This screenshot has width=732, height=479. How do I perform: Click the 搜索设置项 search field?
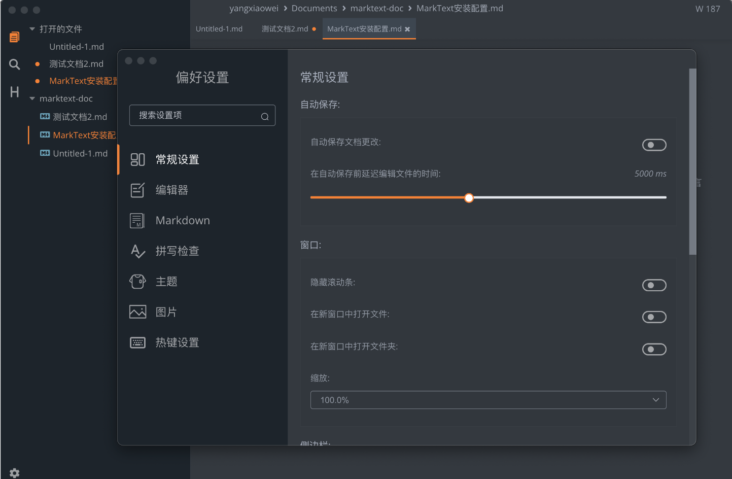coord(202,115)
